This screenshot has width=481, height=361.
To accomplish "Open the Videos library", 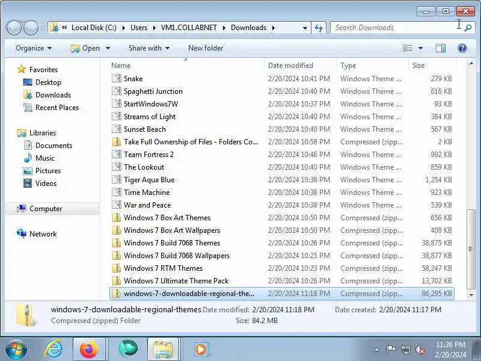I will tap(46, 184).
